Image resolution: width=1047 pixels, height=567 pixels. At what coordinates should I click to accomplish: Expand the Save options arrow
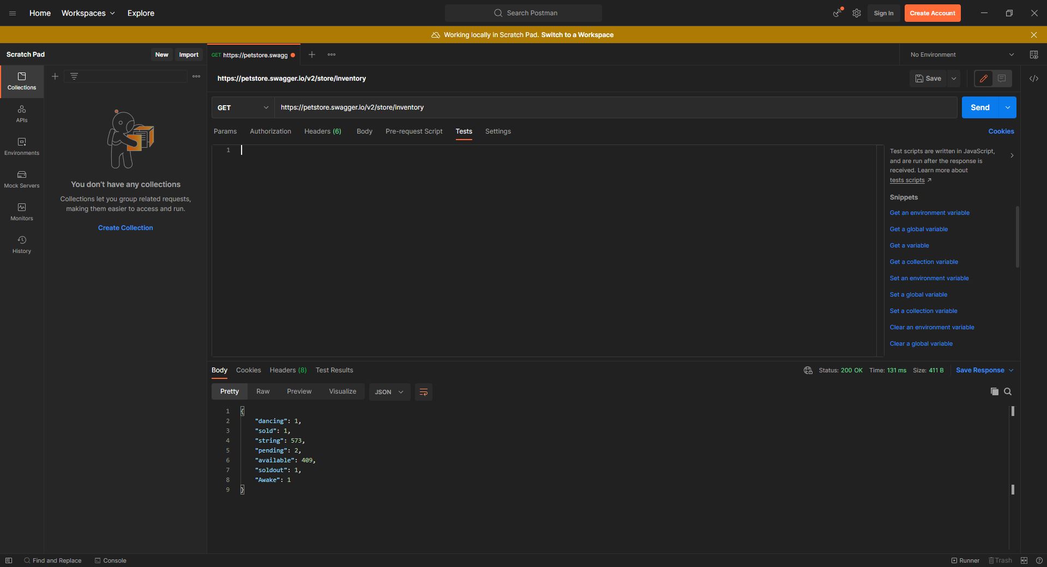point(954,79)
